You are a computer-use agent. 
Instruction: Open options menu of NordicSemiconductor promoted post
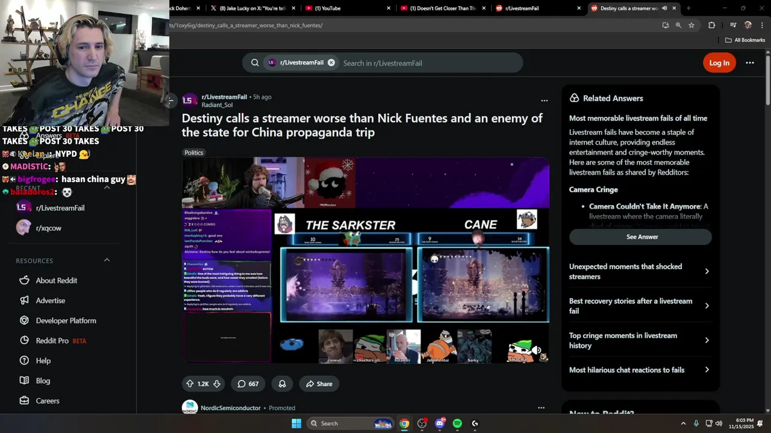(541, 408)
